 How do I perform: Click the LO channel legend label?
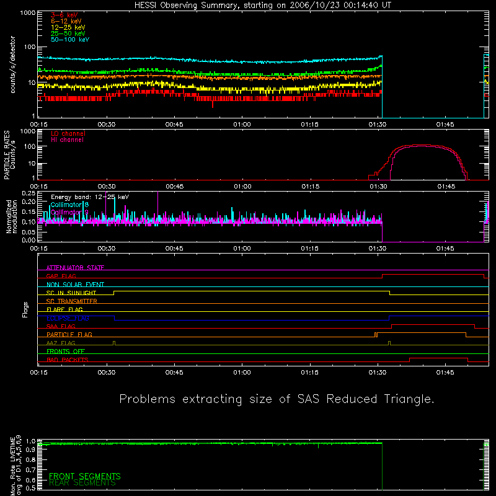pos(68,133)
